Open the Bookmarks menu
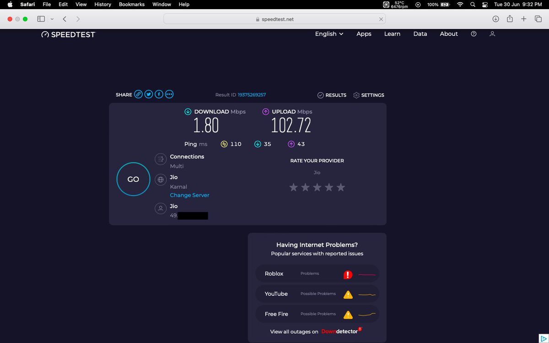This screenshot has height=343, width=549. click(132, 4)
